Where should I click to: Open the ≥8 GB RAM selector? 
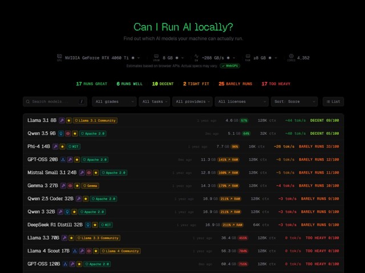pyautogui.click(x=265, y=58)
